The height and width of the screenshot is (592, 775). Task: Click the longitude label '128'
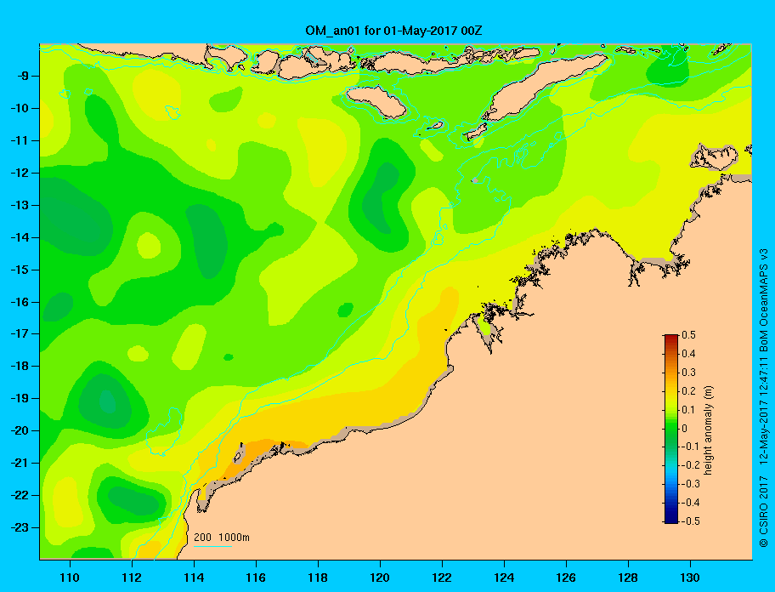tap(628, 578)
